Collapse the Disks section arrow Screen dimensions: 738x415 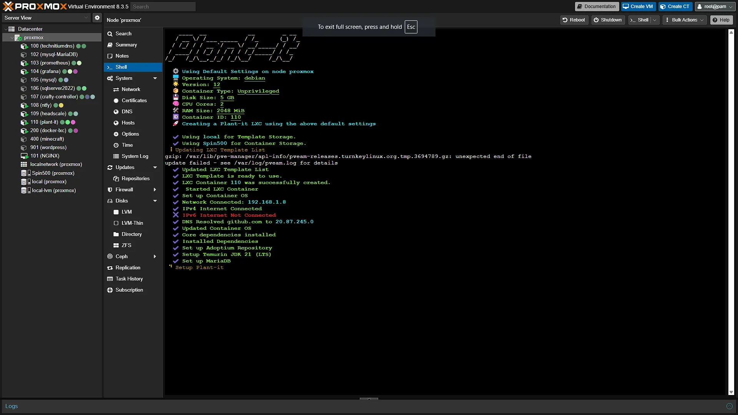click(x=155, y=201)
